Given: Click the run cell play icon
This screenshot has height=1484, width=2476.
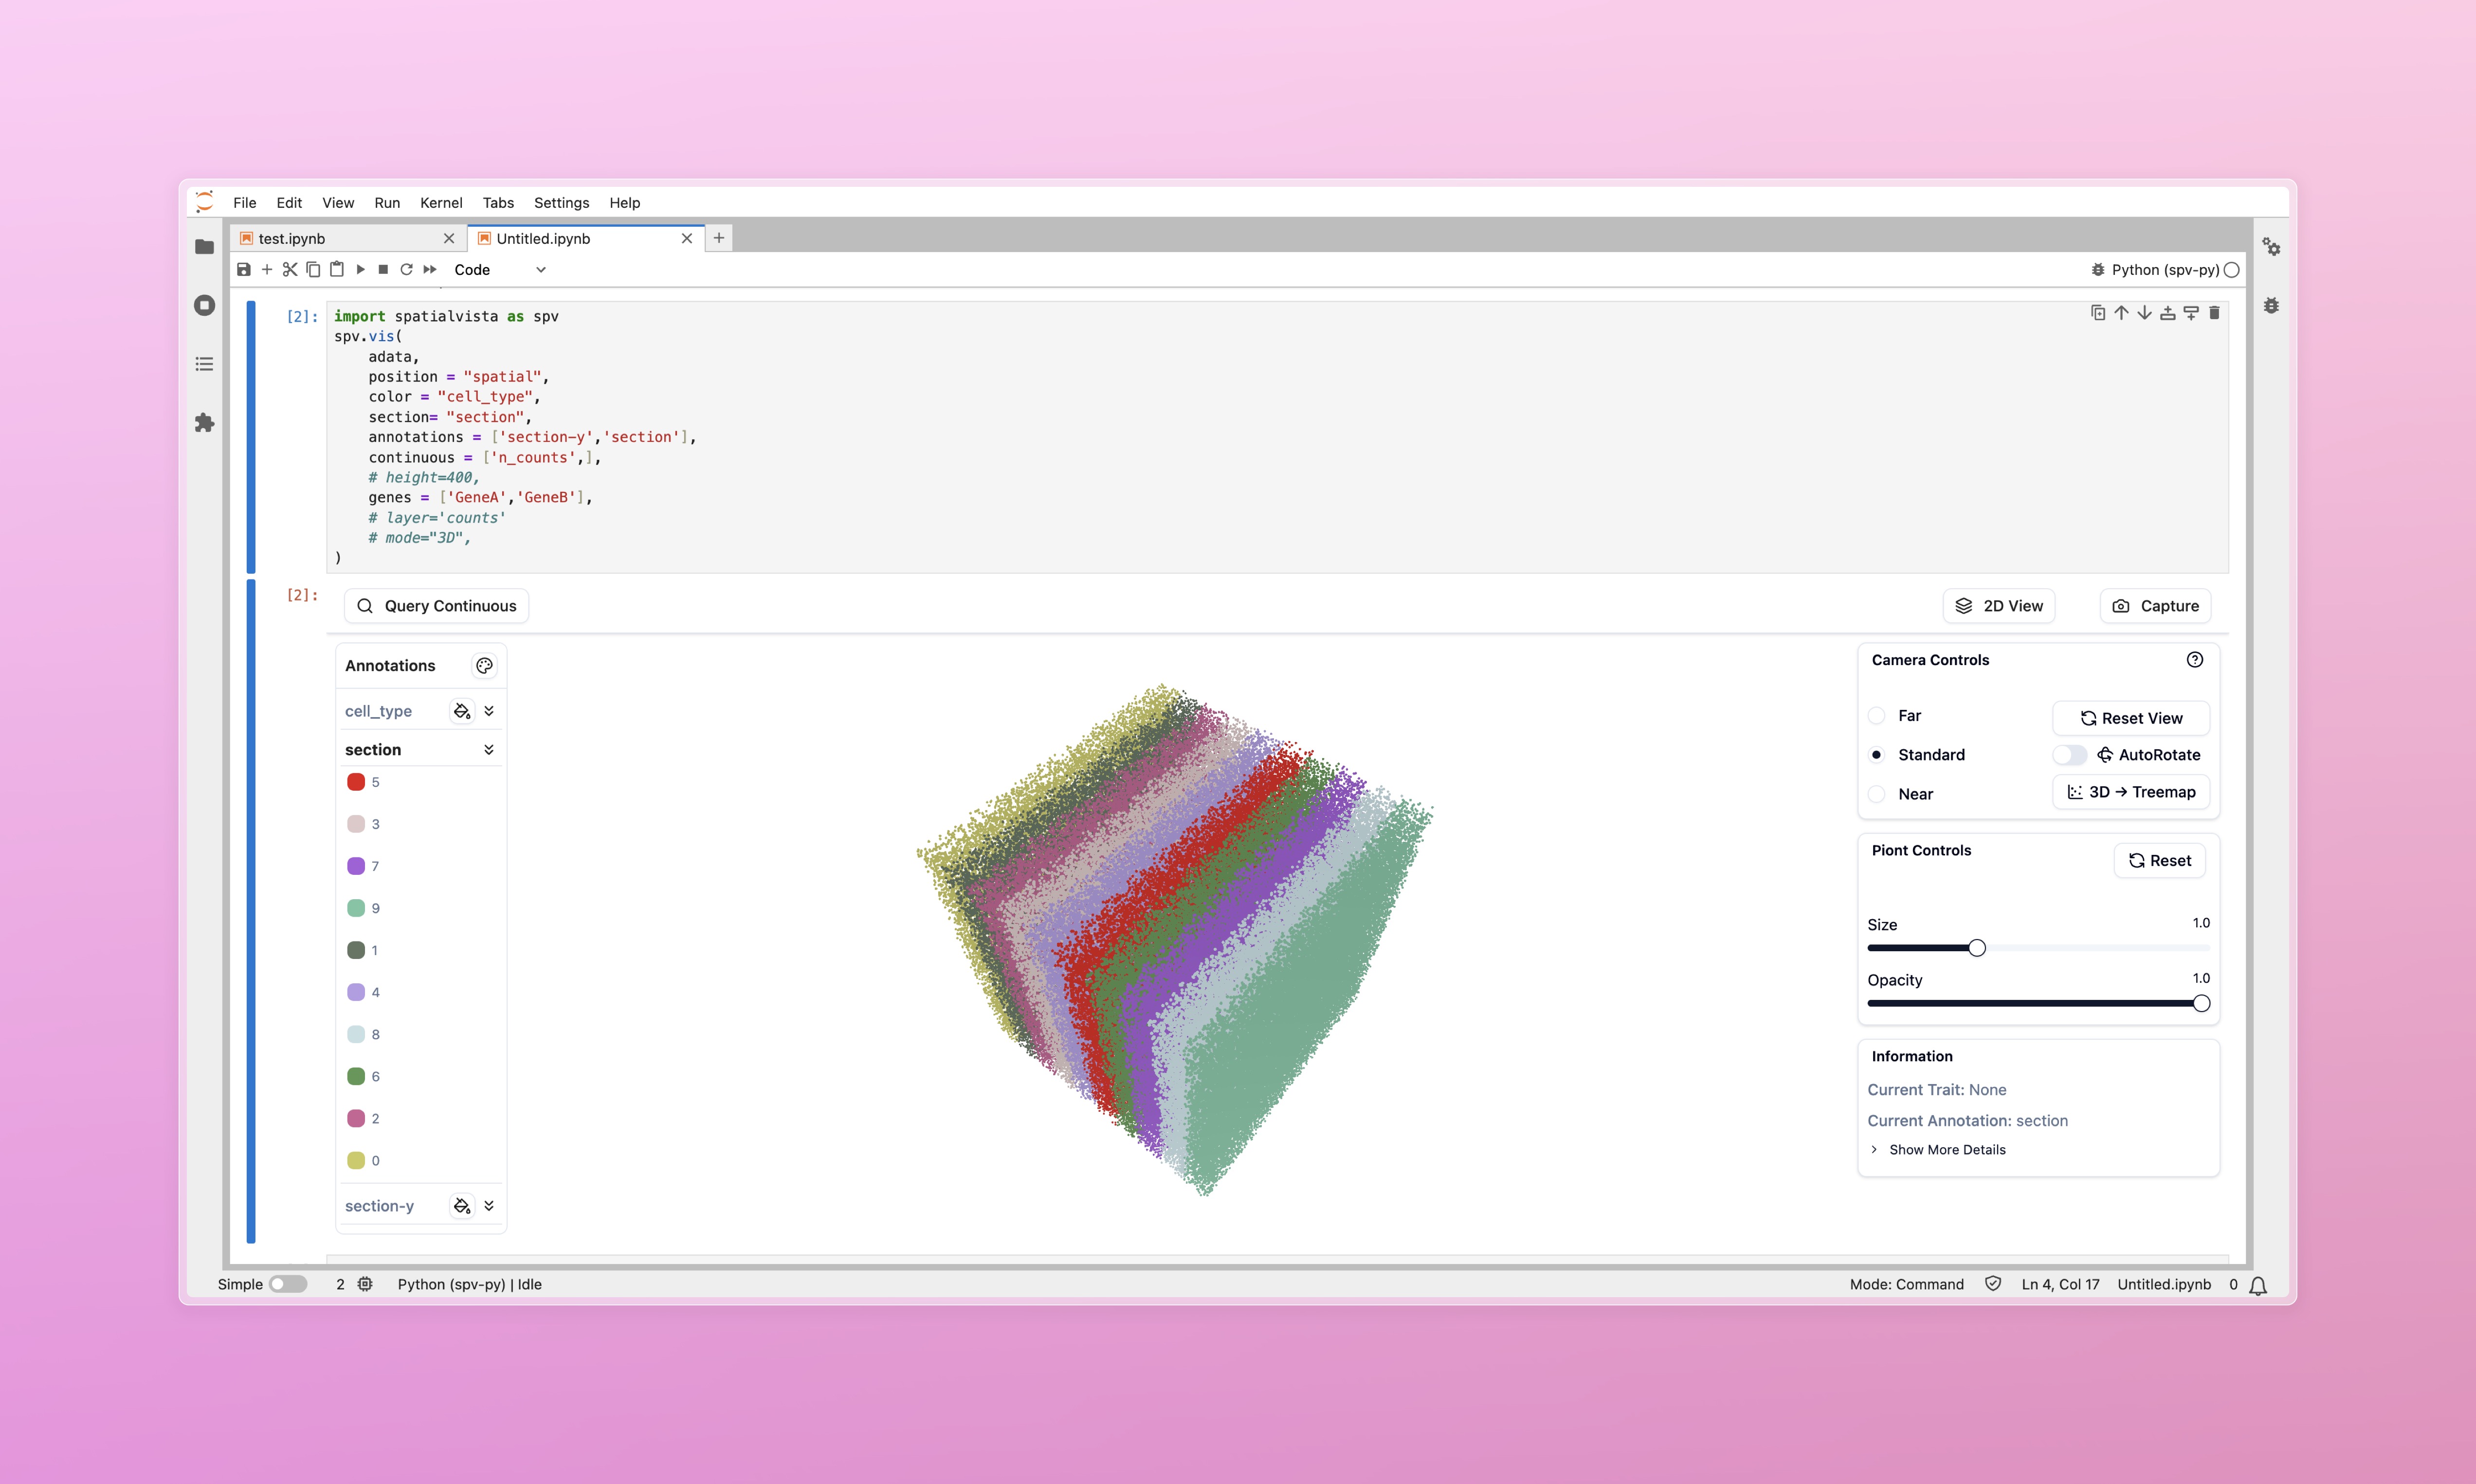Looking at the screenshot, I should pyautogui.click(x=360, y=270).
